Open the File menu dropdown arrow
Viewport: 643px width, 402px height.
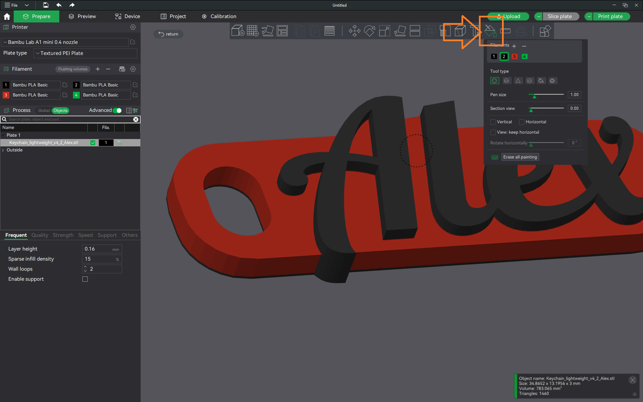(x=27, y=5)
